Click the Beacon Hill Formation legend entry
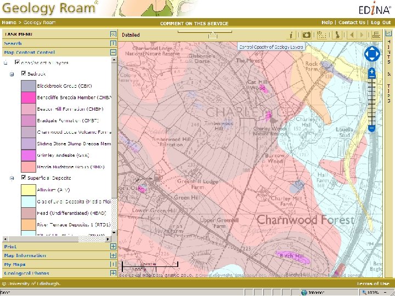Viewport: 395px width, 296px height. (x=70, y=109)
